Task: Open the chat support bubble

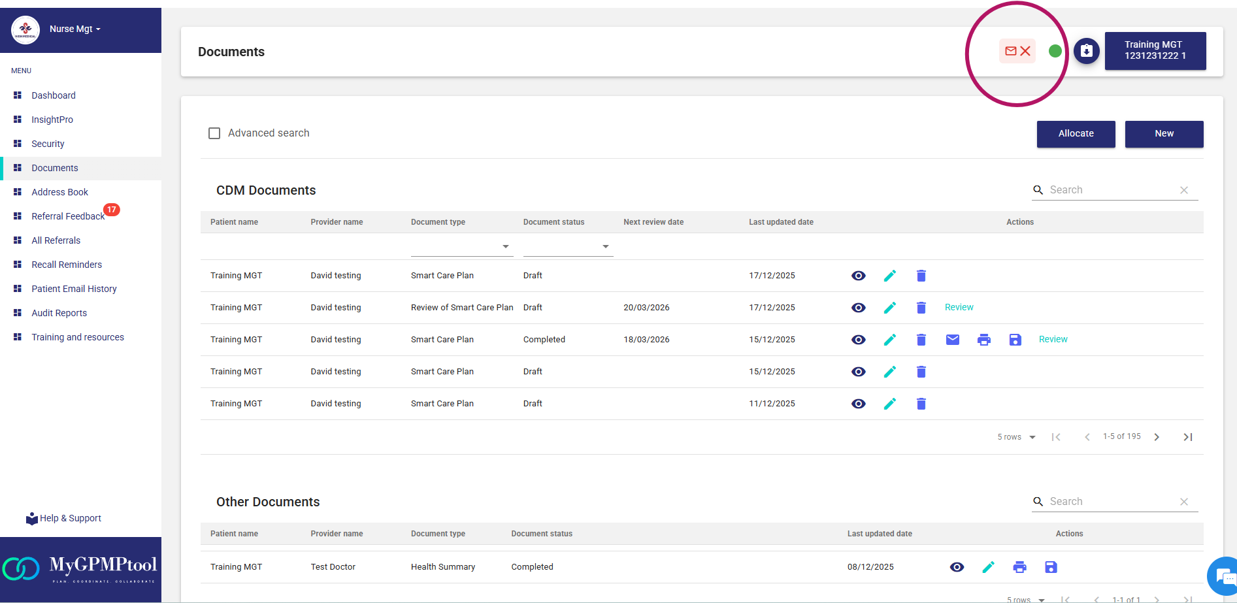Action: point(1222,577)
